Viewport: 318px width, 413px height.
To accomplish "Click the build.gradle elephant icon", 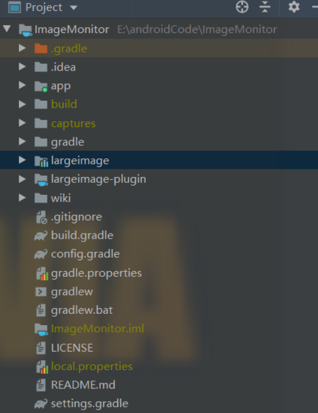I will click(x=41, y=235).
